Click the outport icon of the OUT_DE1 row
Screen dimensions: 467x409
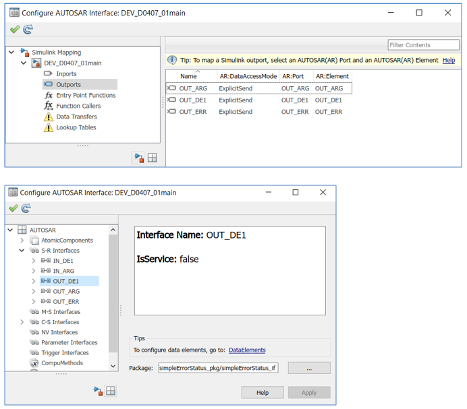(x=171, y=100)
